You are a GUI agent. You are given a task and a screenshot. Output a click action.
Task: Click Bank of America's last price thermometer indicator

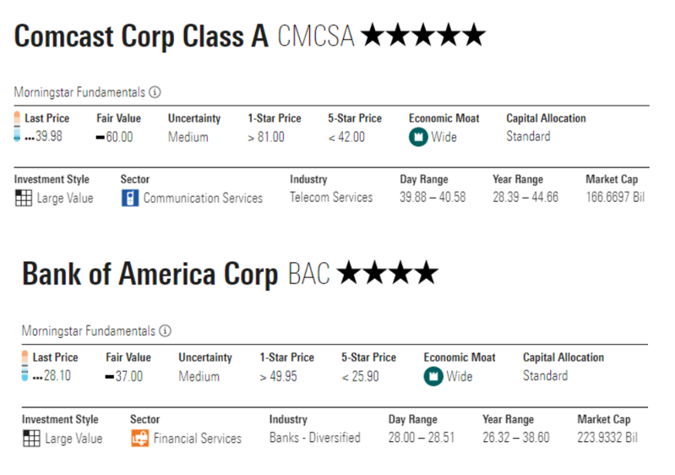point(24,366)
